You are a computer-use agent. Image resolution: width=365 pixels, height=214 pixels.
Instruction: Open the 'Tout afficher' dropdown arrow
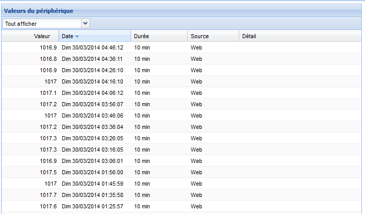(86, 23)
